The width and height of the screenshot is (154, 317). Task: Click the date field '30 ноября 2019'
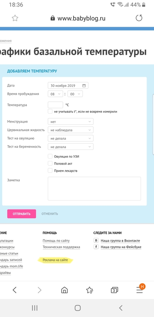[68, 86]
